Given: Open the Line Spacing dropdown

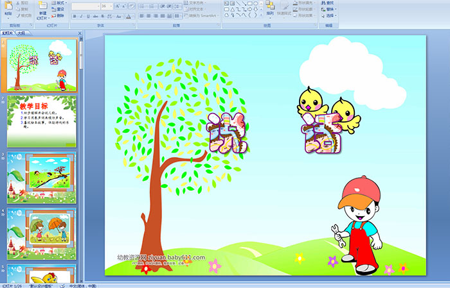Looking at the screenshot, I should pos(177,6).
